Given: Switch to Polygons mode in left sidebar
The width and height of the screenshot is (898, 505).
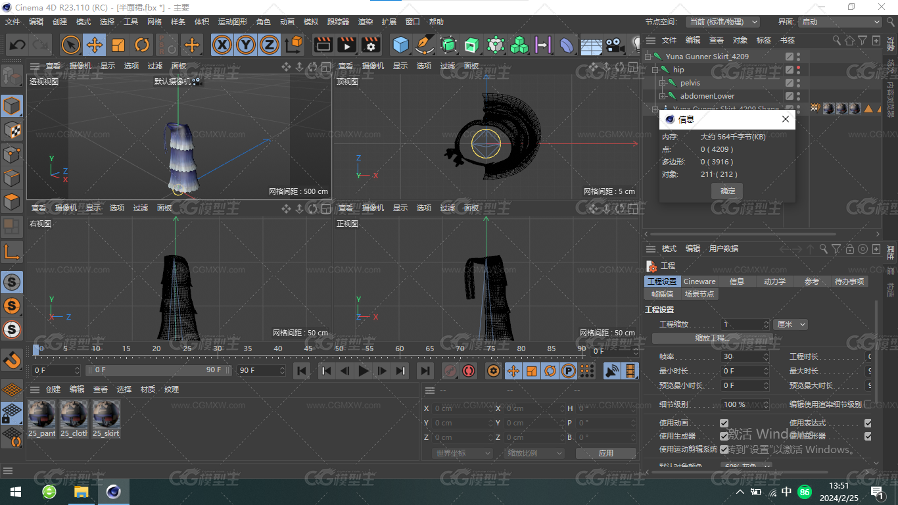Looking at the screenshot, I should [x=12, y=202].
